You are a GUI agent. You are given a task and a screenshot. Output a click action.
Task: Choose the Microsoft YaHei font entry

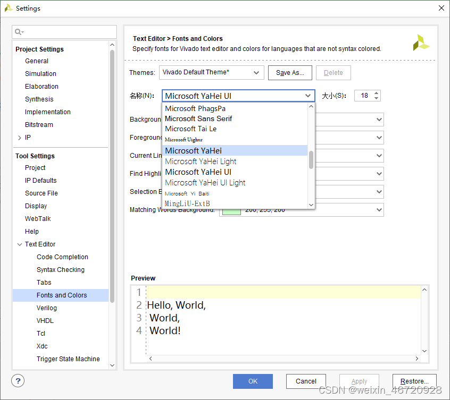coord(235,150)
